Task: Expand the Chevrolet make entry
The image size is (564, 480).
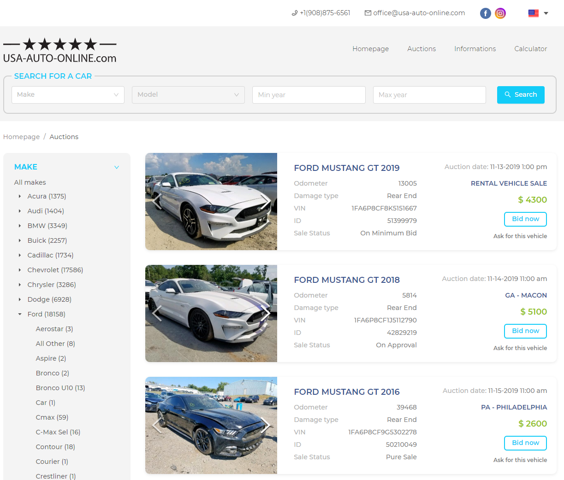Action: click(19, 270)
